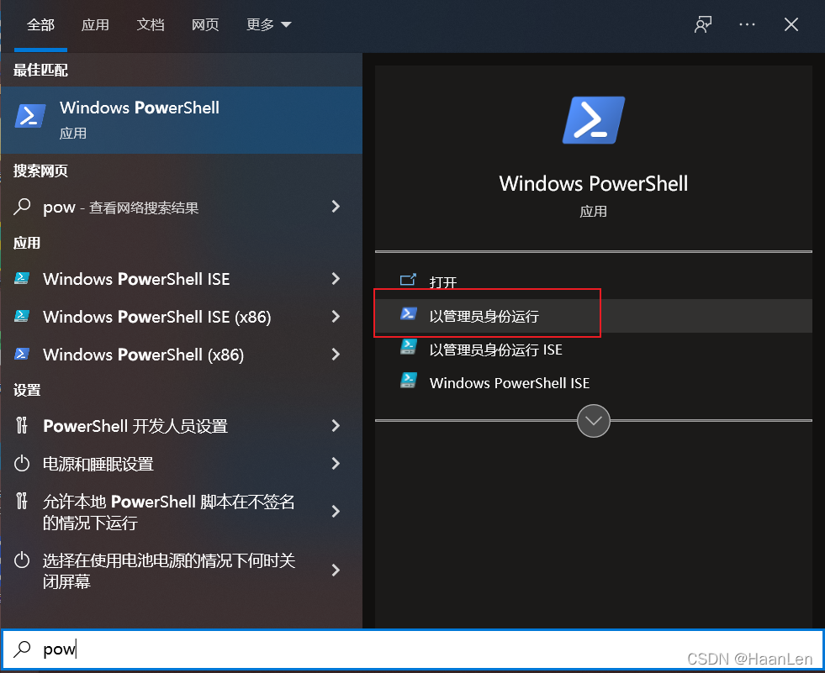Switch to the 网页 tab
The width and height of the screenshot is (825, 673).
(x=205, y=24)
